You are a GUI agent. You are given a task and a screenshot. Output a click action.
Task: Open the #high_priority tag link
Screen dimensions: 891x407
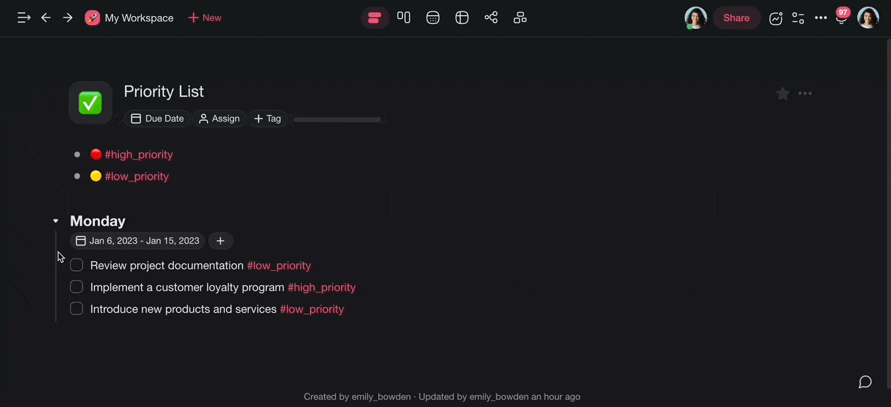coord(139,154)
